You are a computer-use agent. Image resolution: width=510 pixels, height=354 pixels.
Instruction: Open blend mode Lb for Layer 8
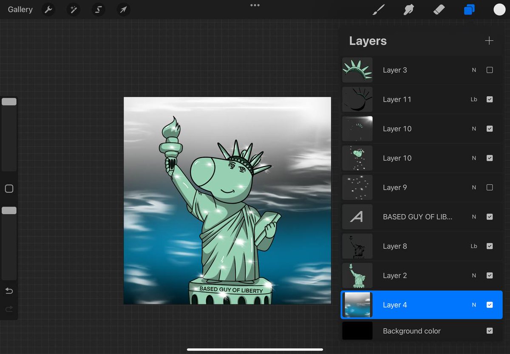click(x=474, y=246)
